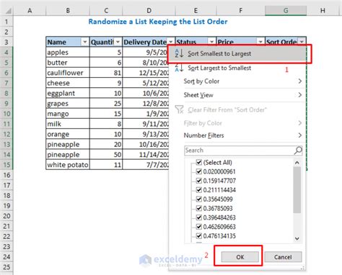Select the "white potato" cell

coord(68,165)
